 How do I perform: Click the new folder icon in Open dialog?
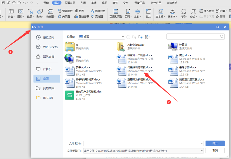[x=140, y=37]
